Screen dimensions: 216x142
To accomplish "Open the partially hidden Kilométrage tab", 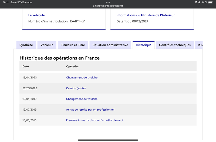I will pos(199,45).
